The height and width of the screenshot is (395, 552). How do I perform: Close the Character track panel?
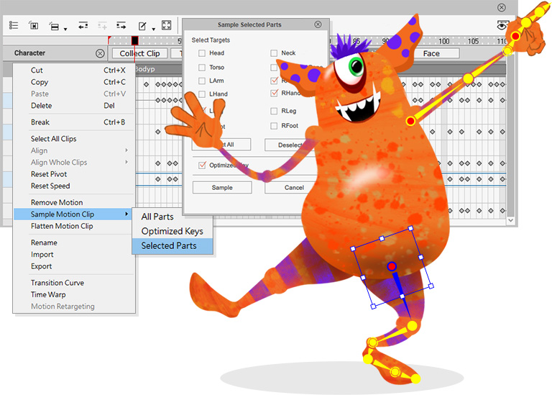99,53
